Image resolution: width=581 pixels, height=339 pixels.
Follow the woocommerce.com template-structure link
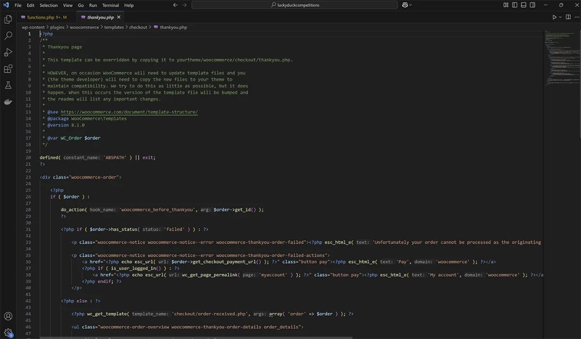[x=129, y=112]
